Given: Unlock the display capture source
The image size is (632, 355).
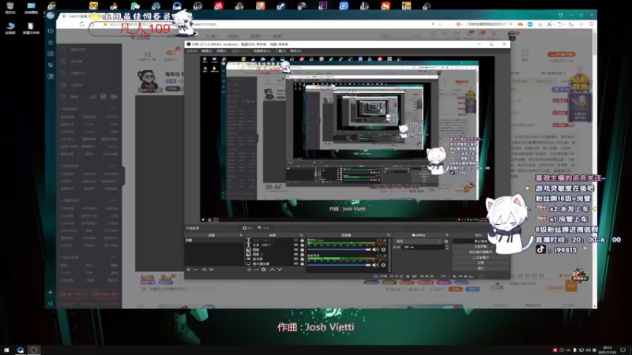Looking at the screenshot, I should (x=302, y=263).
